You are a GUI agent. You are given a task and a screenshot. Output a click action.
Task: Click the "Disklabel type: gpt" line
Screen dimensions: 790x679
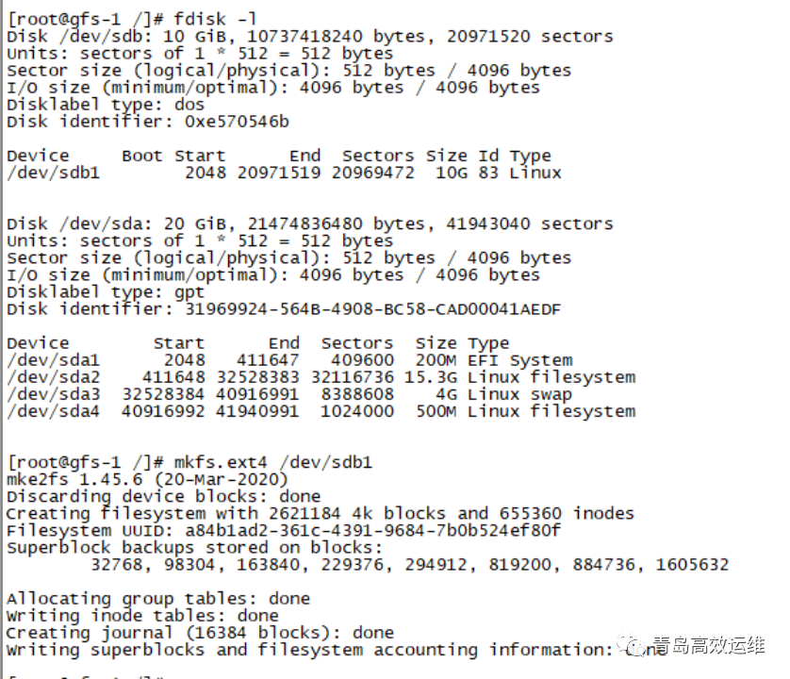point(106,292)
